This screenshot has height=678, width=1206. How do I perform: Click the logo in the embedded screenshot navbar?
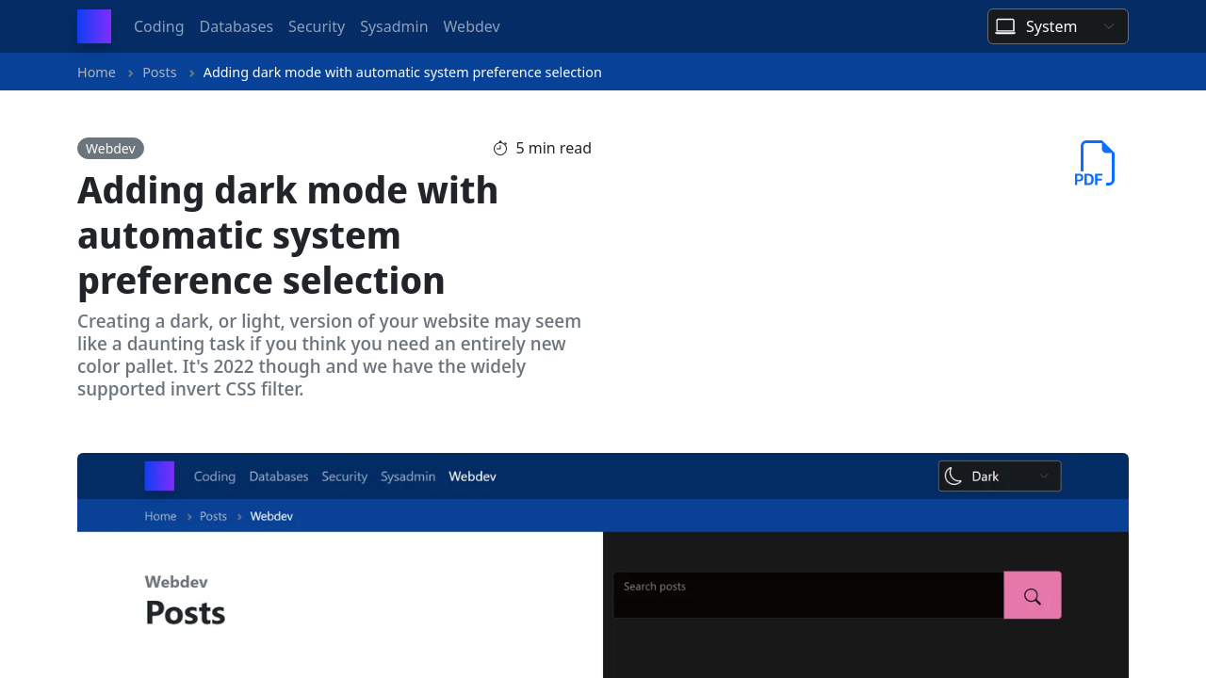tap(158, 476)
